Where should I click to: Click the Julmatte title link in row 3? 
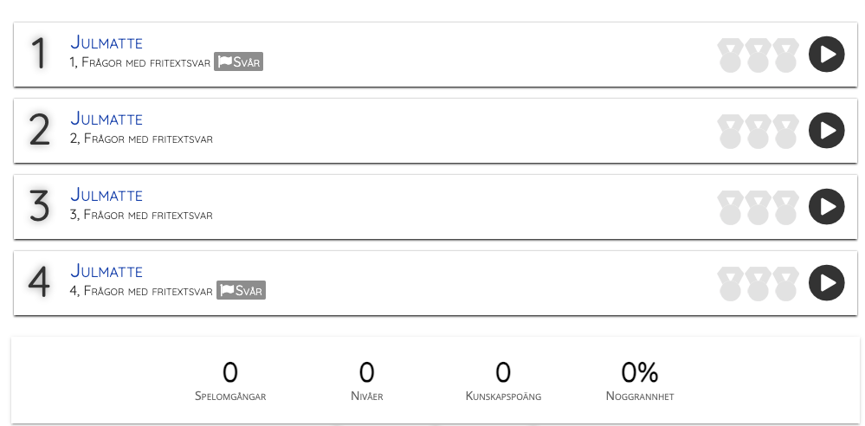107,195
